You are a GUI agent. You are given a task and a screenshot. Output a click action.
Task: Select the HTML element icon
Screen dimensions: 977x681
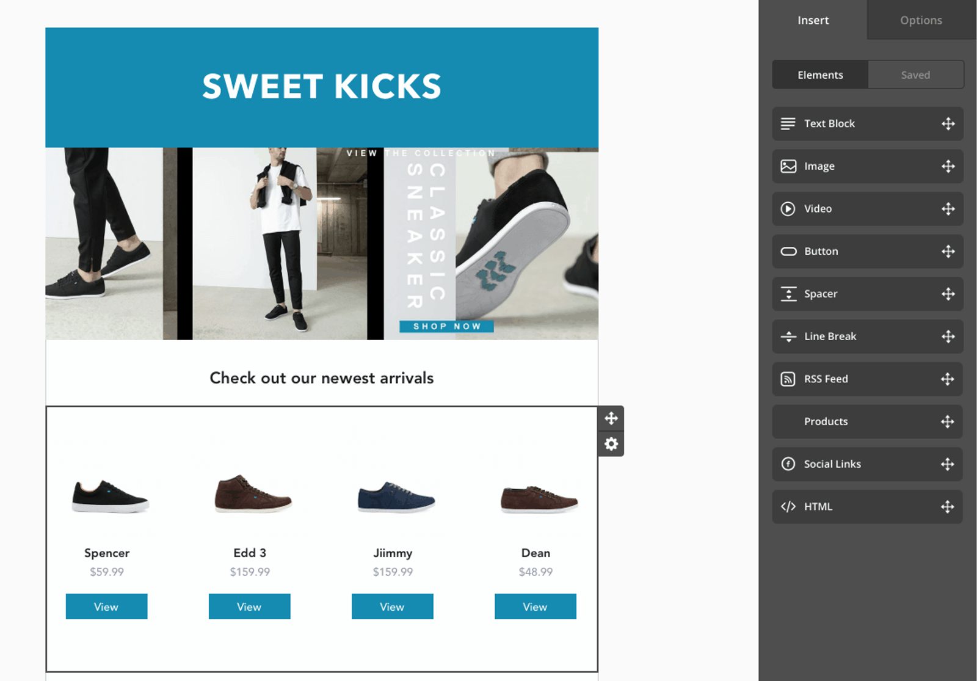click(x=788, y=506)
